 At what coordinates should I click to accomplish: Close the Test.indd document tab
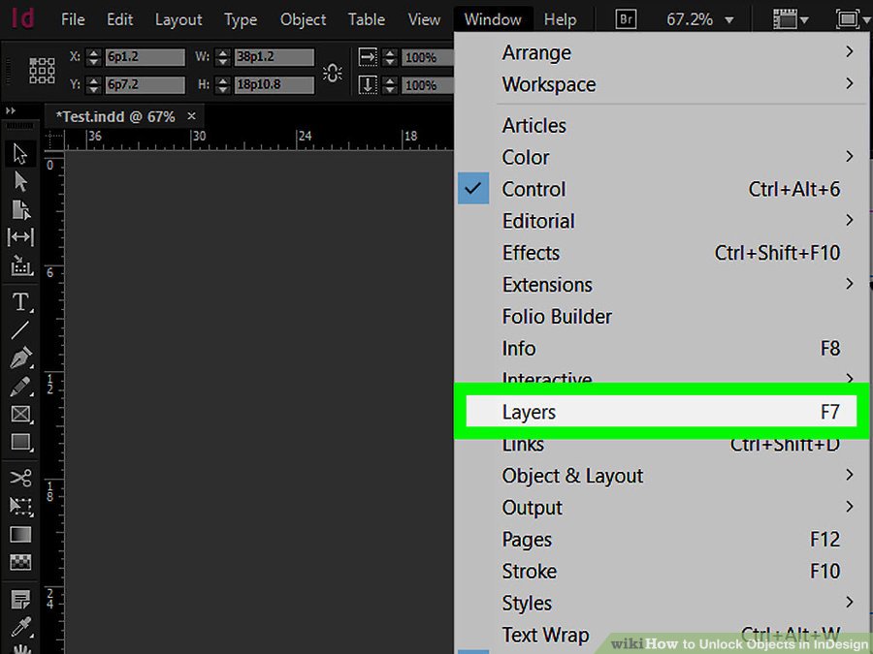(191, 116)
